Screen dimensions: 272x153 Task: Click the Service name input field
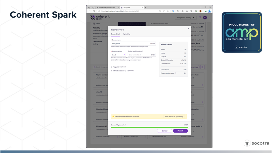(133, 44)
